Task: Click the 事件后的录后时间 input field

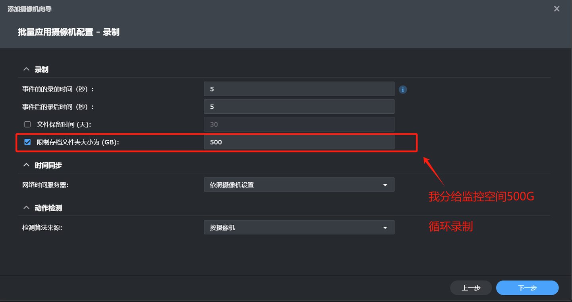Action: point(299,107)
